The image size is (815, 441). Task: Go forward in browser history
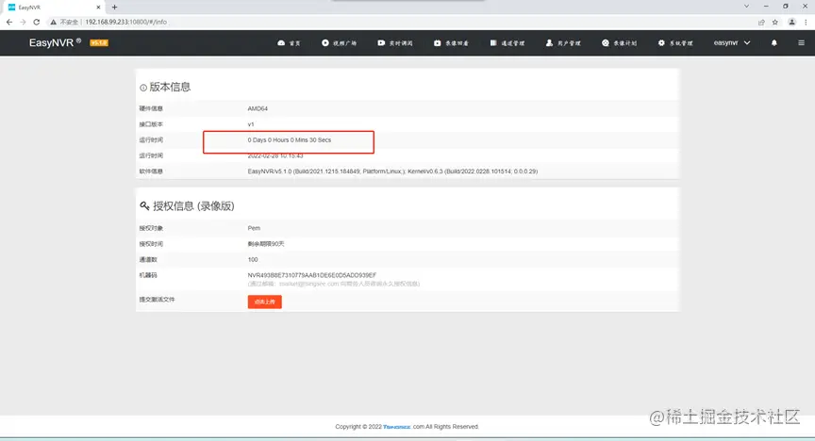tap(23, 22)
